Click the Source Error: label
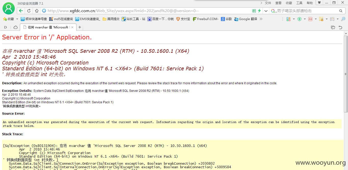The width and height of the screenshot is (348, 170). [13, 113]
